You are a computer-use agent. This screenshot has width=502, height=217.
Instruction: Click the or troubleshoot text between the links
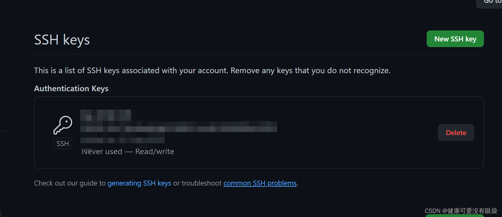click(x=197, y=183)
